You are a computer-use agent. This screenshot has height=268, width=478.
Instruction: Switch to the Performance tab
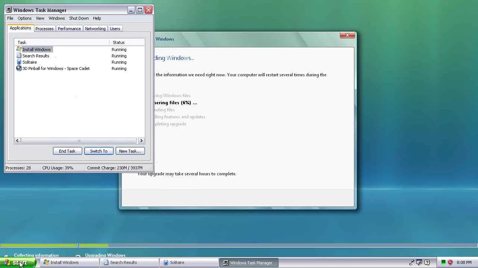pos(69,29)
